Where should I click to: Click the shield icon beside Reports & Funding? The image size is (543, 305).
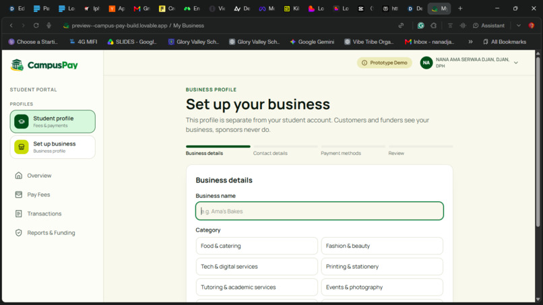[x=19, y=233]
